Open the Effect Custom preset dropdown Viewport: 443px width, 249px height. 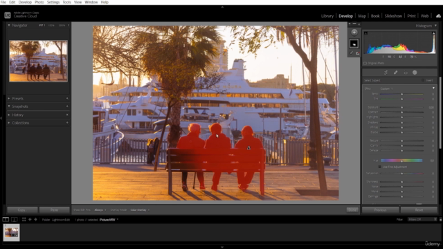coord(386,89)
